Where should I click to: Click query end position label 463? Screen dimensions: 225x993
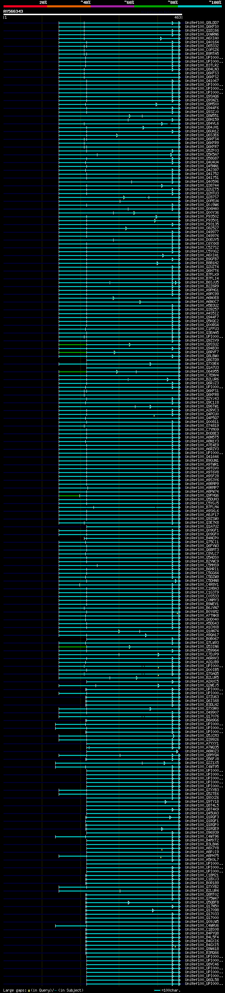click(x=177, y=17)
